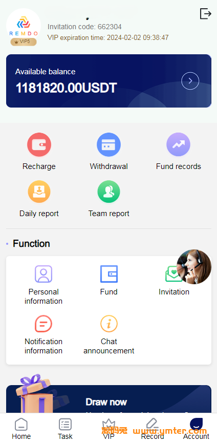Open Chat announcement info icon
217x444 pixels.
tap(109, 324)
